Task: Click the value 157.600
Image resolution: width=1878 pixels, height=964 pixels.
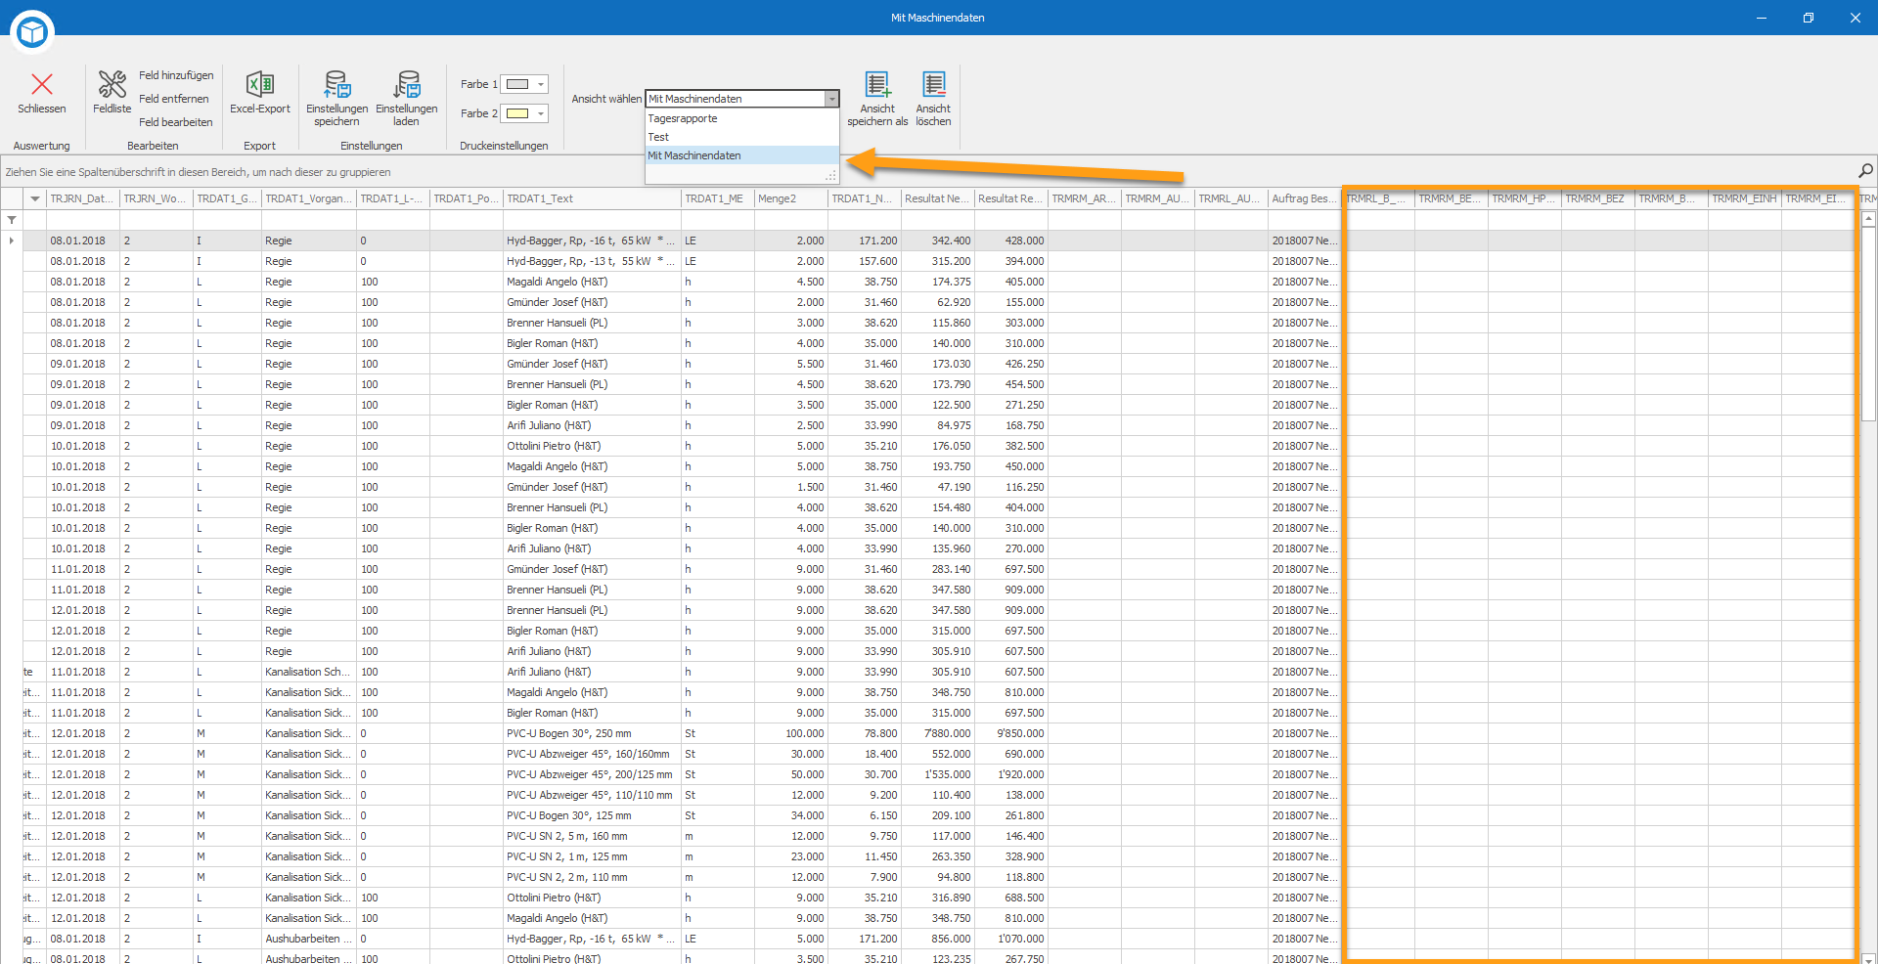Action: point(878,261)
